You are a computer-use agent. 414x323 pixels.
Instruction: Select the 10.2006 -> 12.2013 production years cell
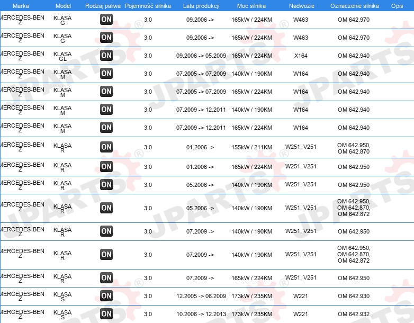point(201,314)
